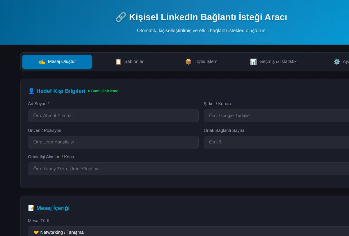
Task: Click the Kişisel LinkedIn Bağlantı İsteği Aracı title
Action: 208,17
